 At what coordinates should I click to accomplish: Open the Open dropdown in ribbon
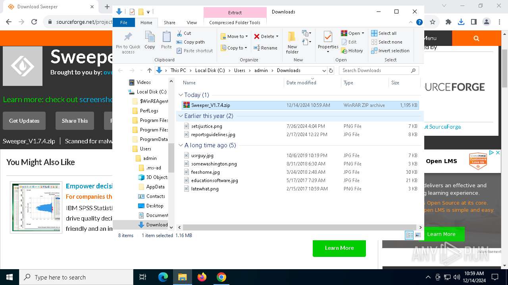click(352, 33)
